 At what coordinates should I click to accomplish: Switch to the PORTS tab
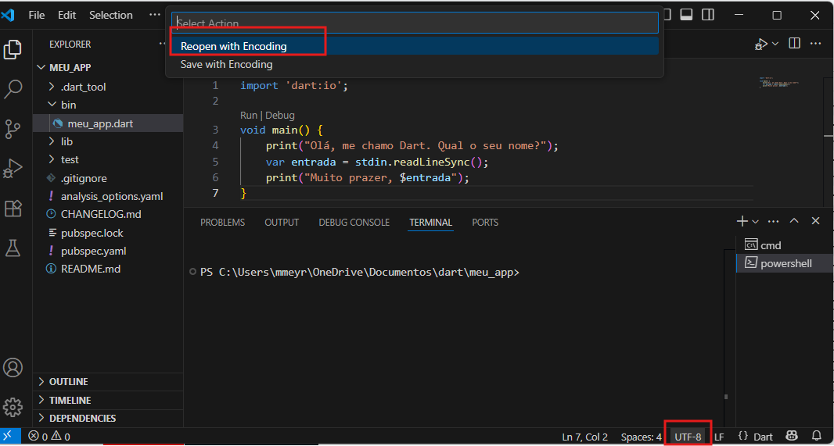click(x=485, y=223)
